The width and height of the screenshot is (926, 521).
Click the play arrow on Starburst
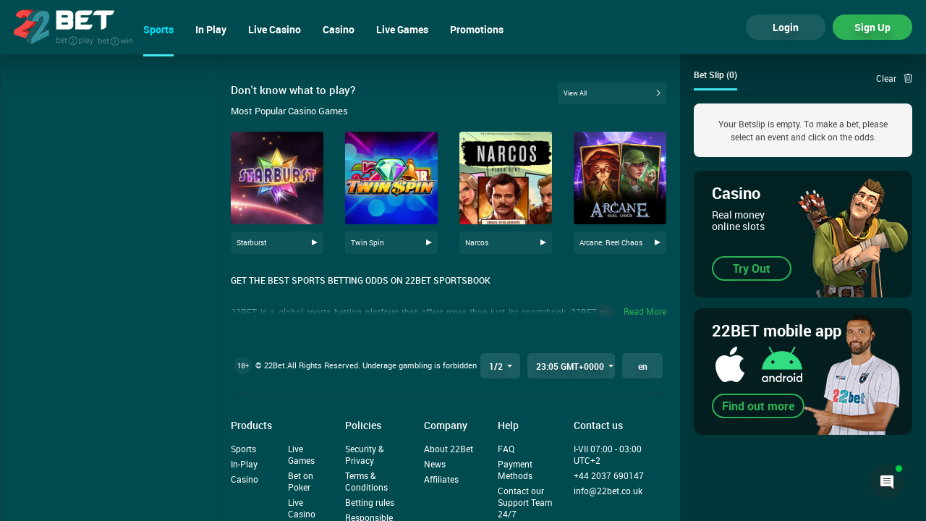tap(315, 242)
